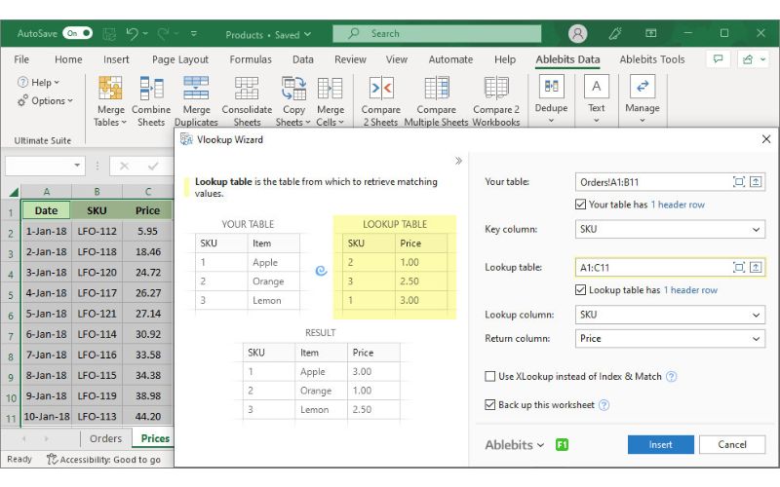780x487 pixels.
Task: Click the Search box in title bar
Action: 436,34
